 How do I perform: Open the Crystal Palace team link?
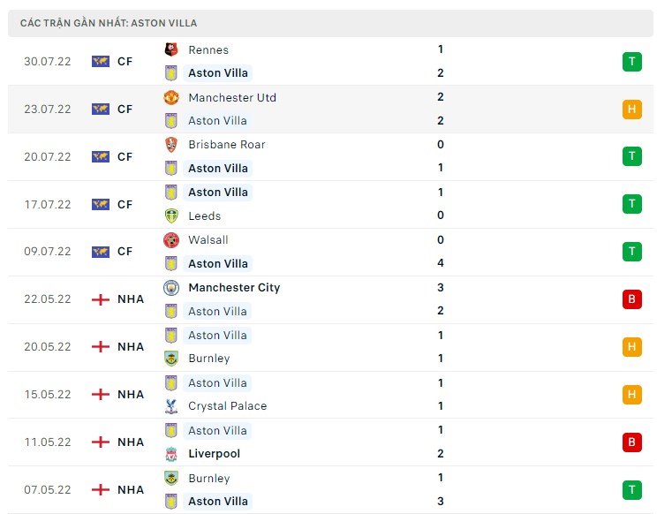pos(227,406)
